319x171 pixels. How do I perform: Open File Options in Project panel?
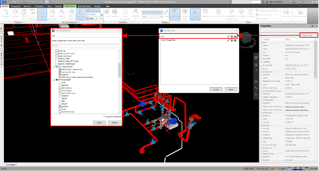tap(32, 14)
